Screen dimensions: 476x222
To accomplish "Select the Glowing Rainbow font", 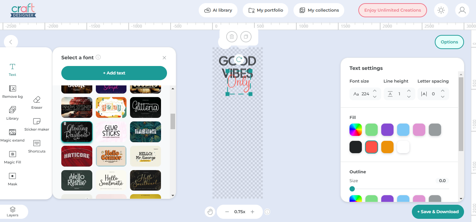I will 77,132.
